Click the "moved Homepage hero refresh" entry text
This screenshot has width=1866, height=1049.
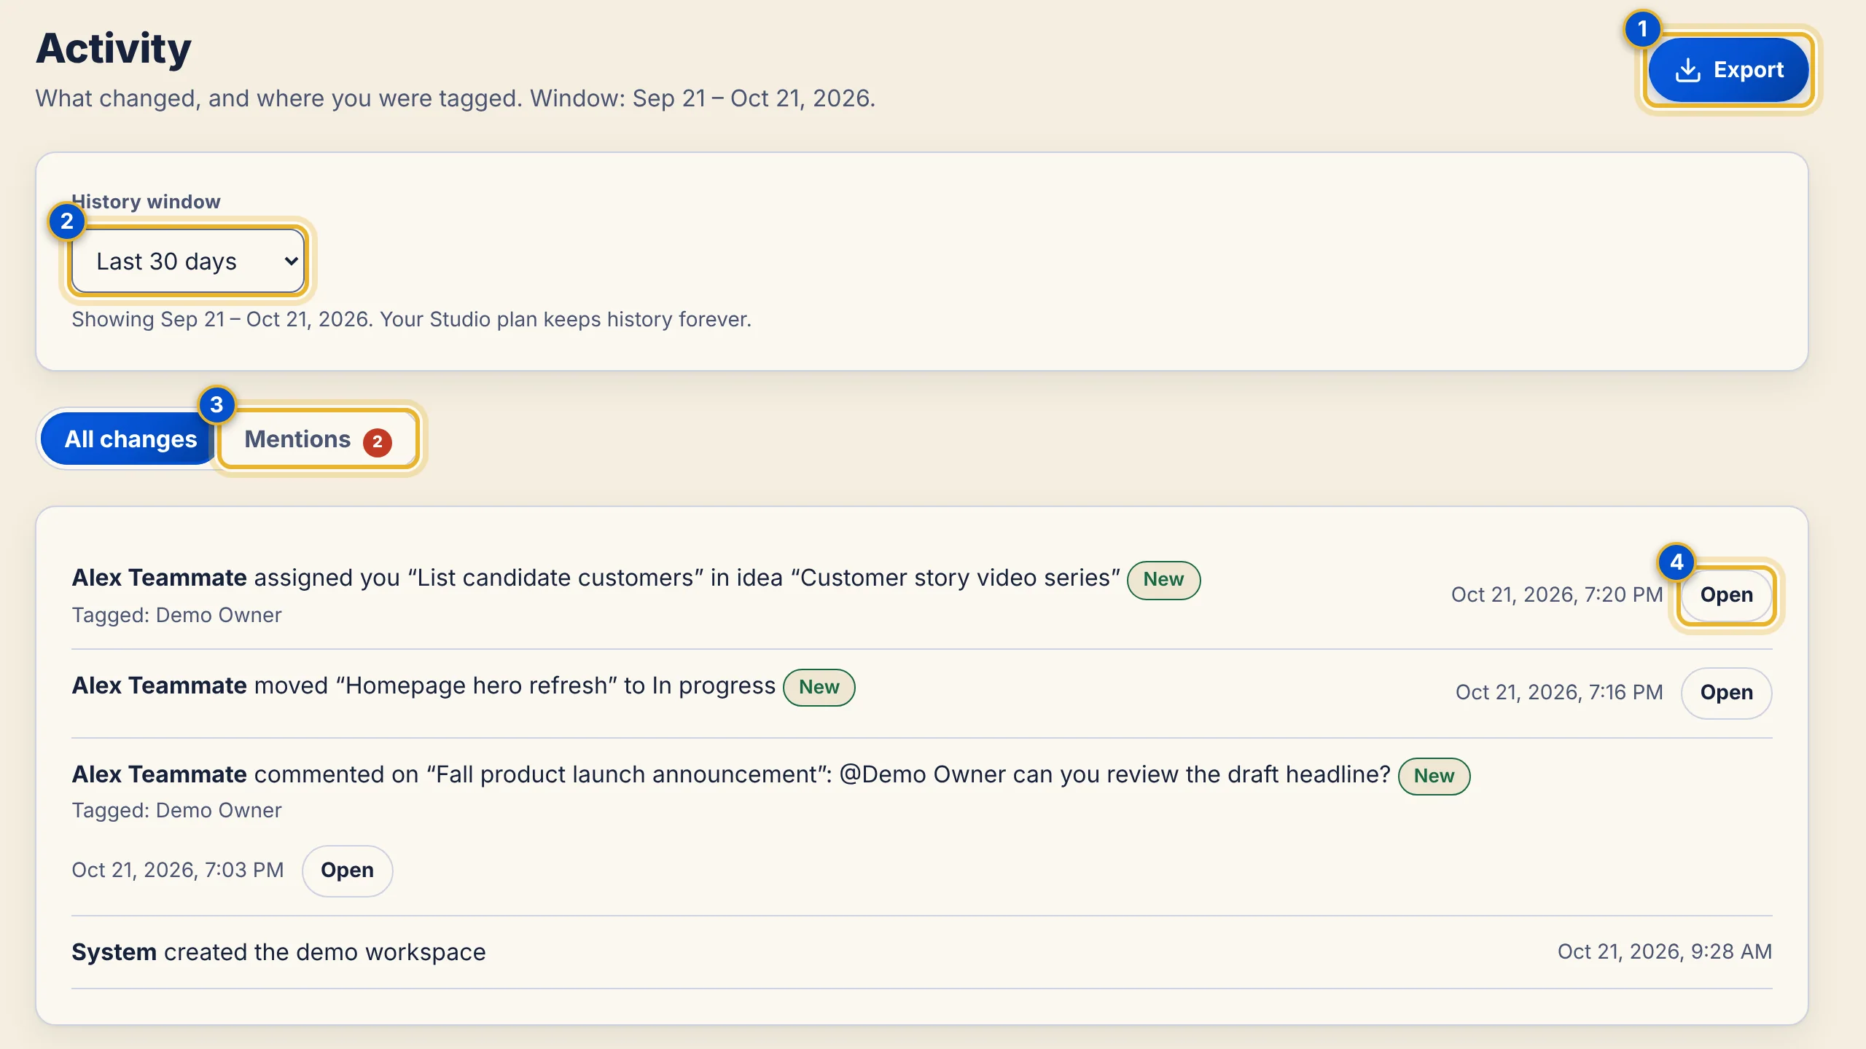click(423, 685)
